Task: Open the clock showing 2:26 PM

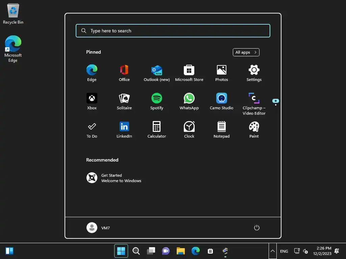Action: click(x=322, y=251)
